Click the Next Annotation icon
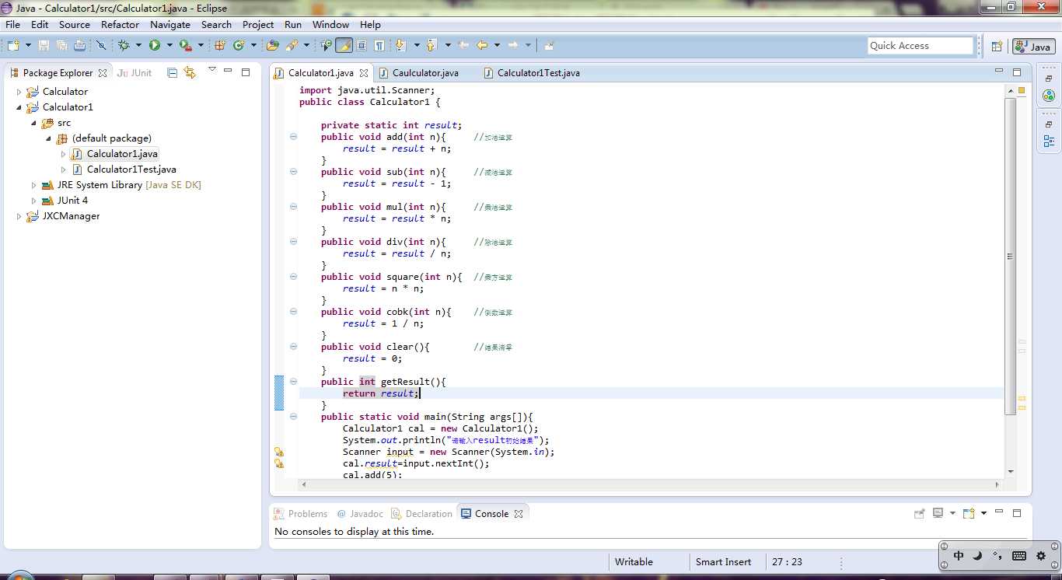The image size is (1062, 580). click(x=400, y=45)
